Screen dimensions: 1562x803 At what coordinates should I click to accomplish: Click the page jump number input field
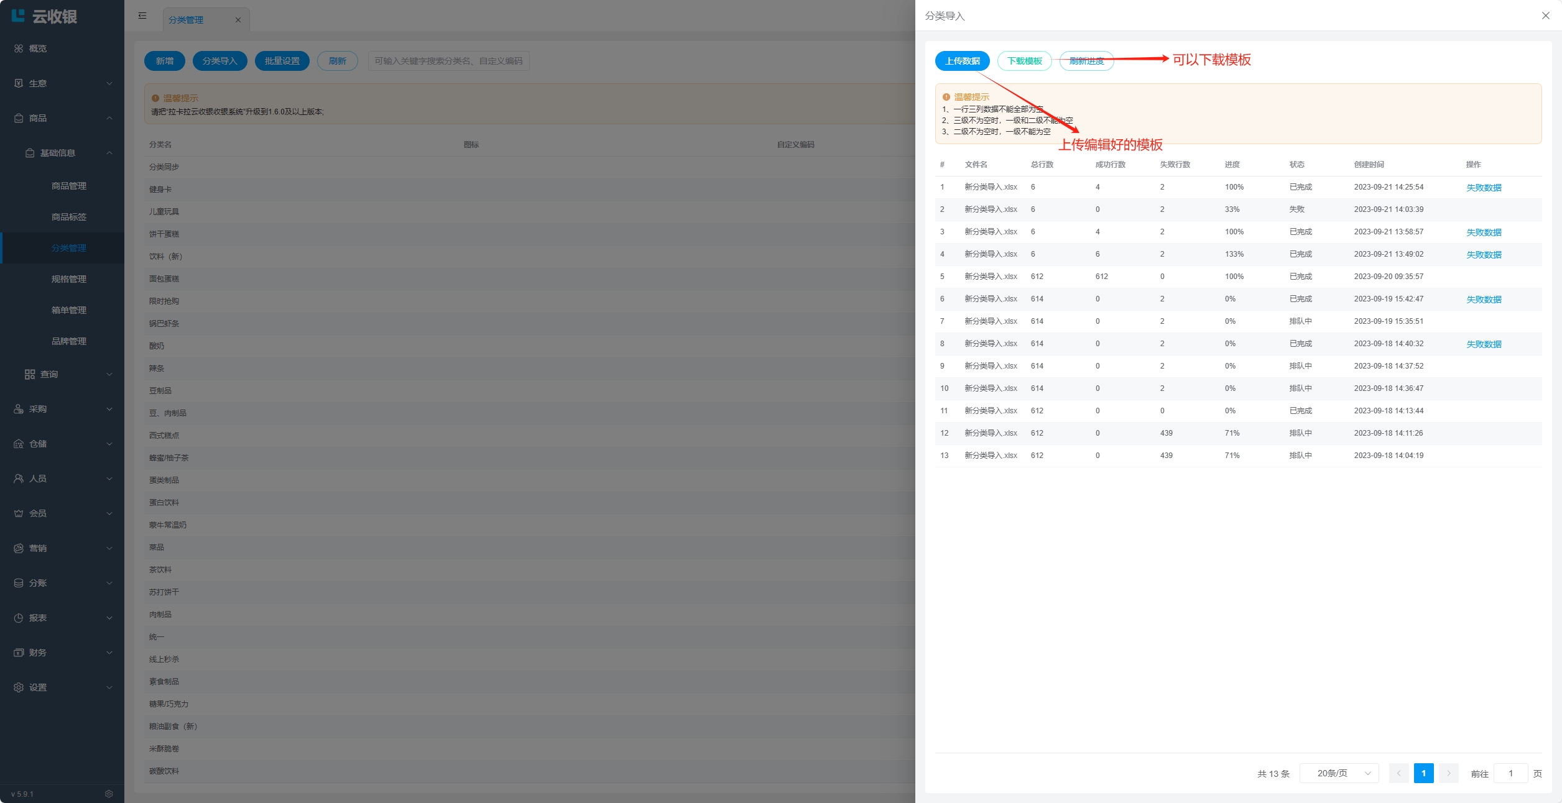(x=1510, y=773)
